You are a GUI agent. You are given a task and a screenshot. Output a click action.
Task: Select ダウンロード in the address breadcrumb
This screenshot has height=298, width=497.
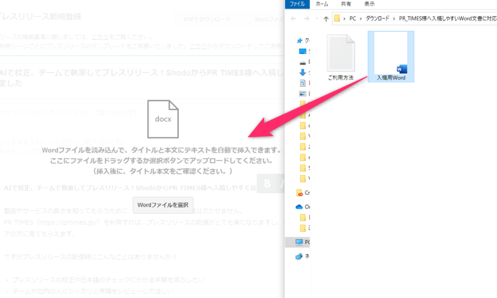(377, 19)
